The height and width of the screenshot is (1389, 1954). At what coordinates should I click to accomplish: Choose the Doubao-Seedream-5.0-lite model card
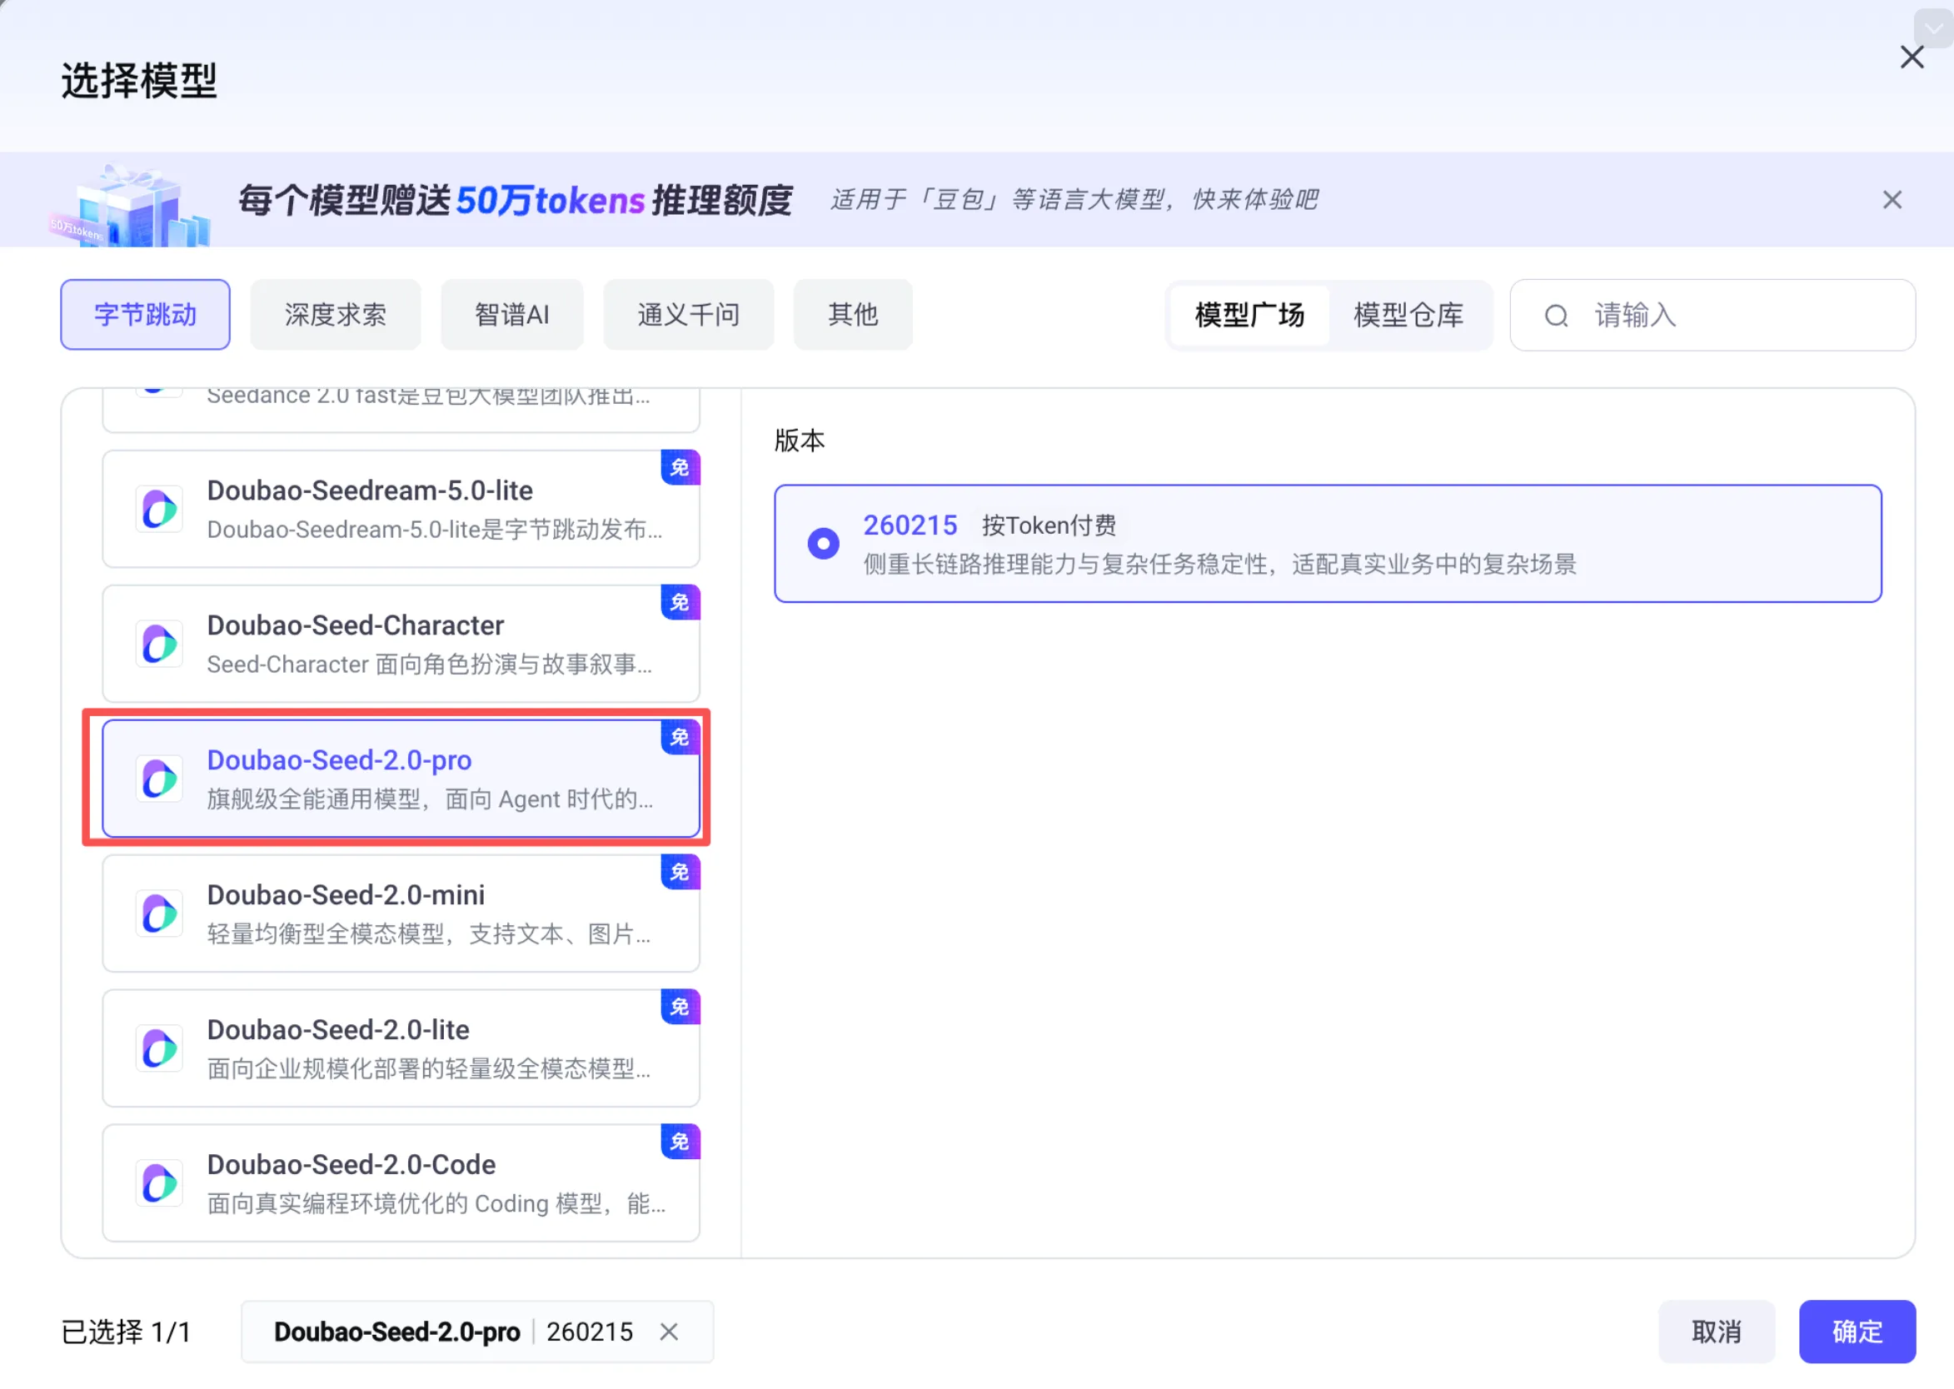(401, 510)
